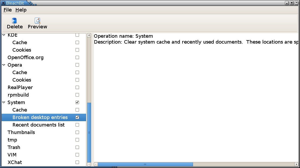Viewport: 300px width, 168px height.
Task: Click the right arrow of horizontal scrollbar
Action: point(296,164)
